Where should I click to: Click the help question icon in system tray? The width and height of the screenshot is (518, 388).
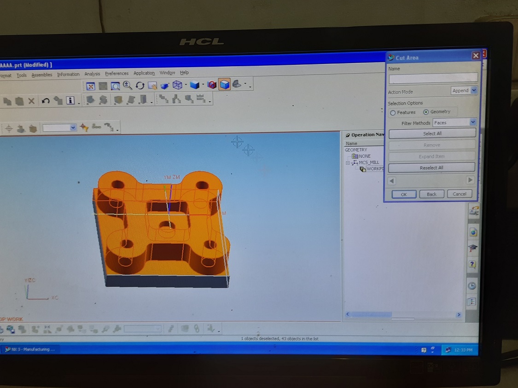tap(424, 350)
